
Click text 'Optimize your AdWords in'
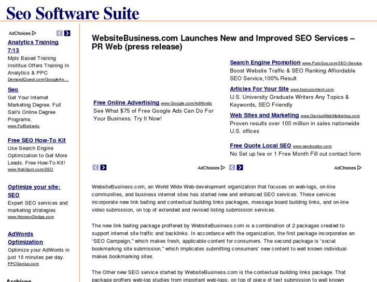38,250
